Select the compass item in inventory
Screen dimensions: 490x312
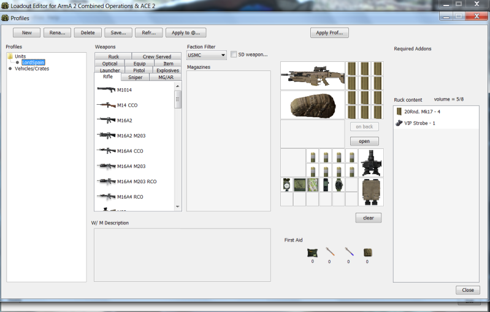tap(286, 185)
